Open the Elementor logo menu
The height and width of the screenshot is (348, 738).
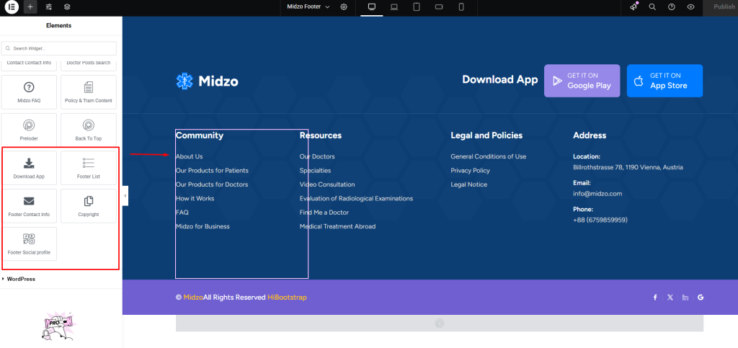(x=12, y=7)
